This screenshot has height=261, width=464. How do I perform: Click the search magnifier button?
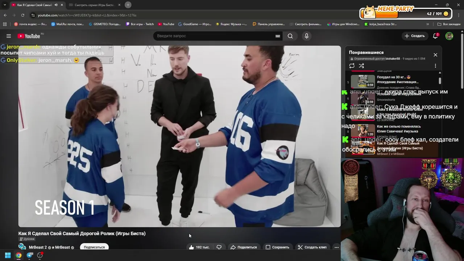(290, 36)
